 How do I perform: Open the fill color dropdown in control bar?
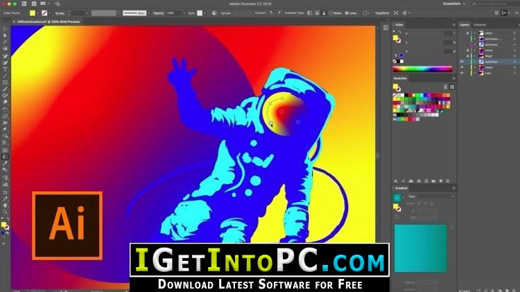pyautogui.click(x=37, y=13)
